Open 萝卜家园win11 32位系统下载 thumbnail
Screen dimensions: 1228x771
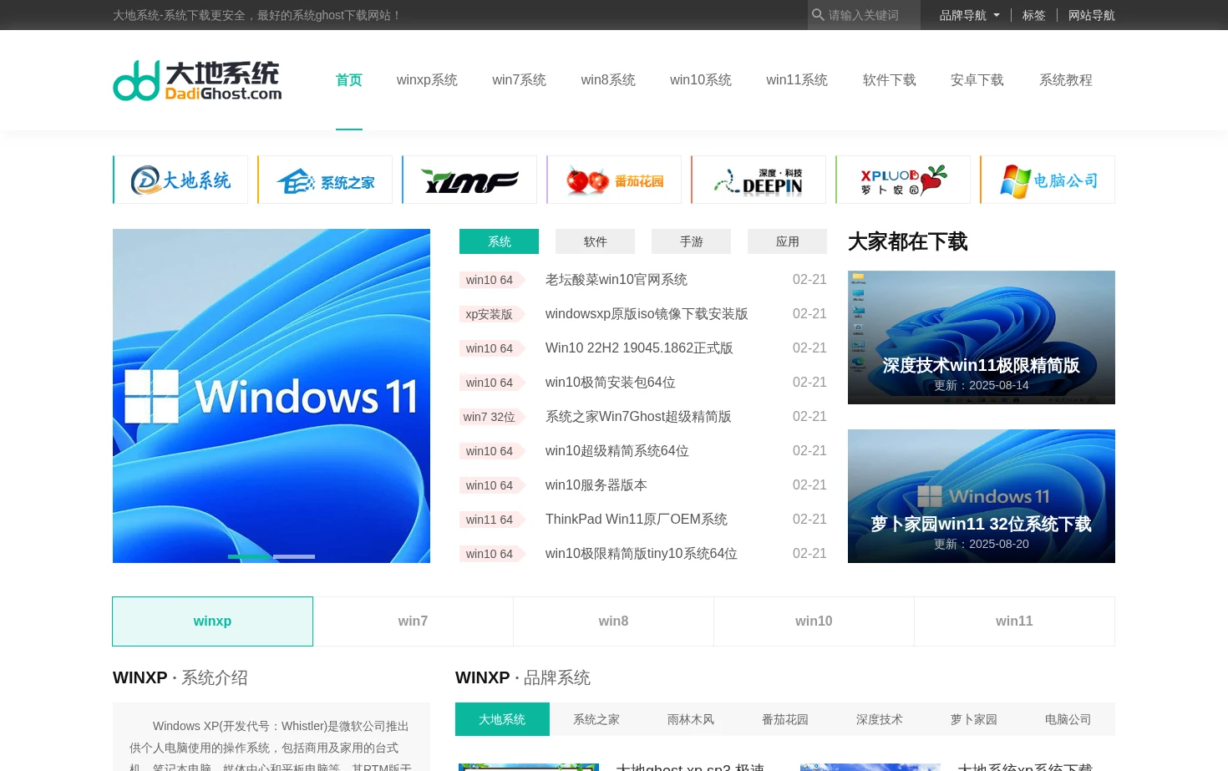point(982,496)
